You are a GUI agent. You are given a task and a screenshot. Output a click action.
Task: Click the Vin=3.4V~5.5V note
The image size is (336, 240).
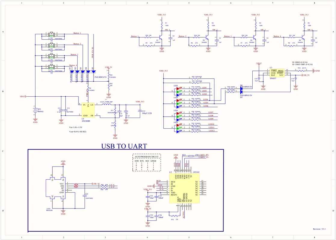point(76,127)
